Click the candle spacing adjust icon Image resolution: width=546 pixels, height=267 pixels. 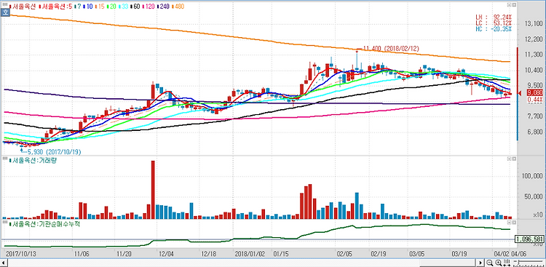(506, 262)
